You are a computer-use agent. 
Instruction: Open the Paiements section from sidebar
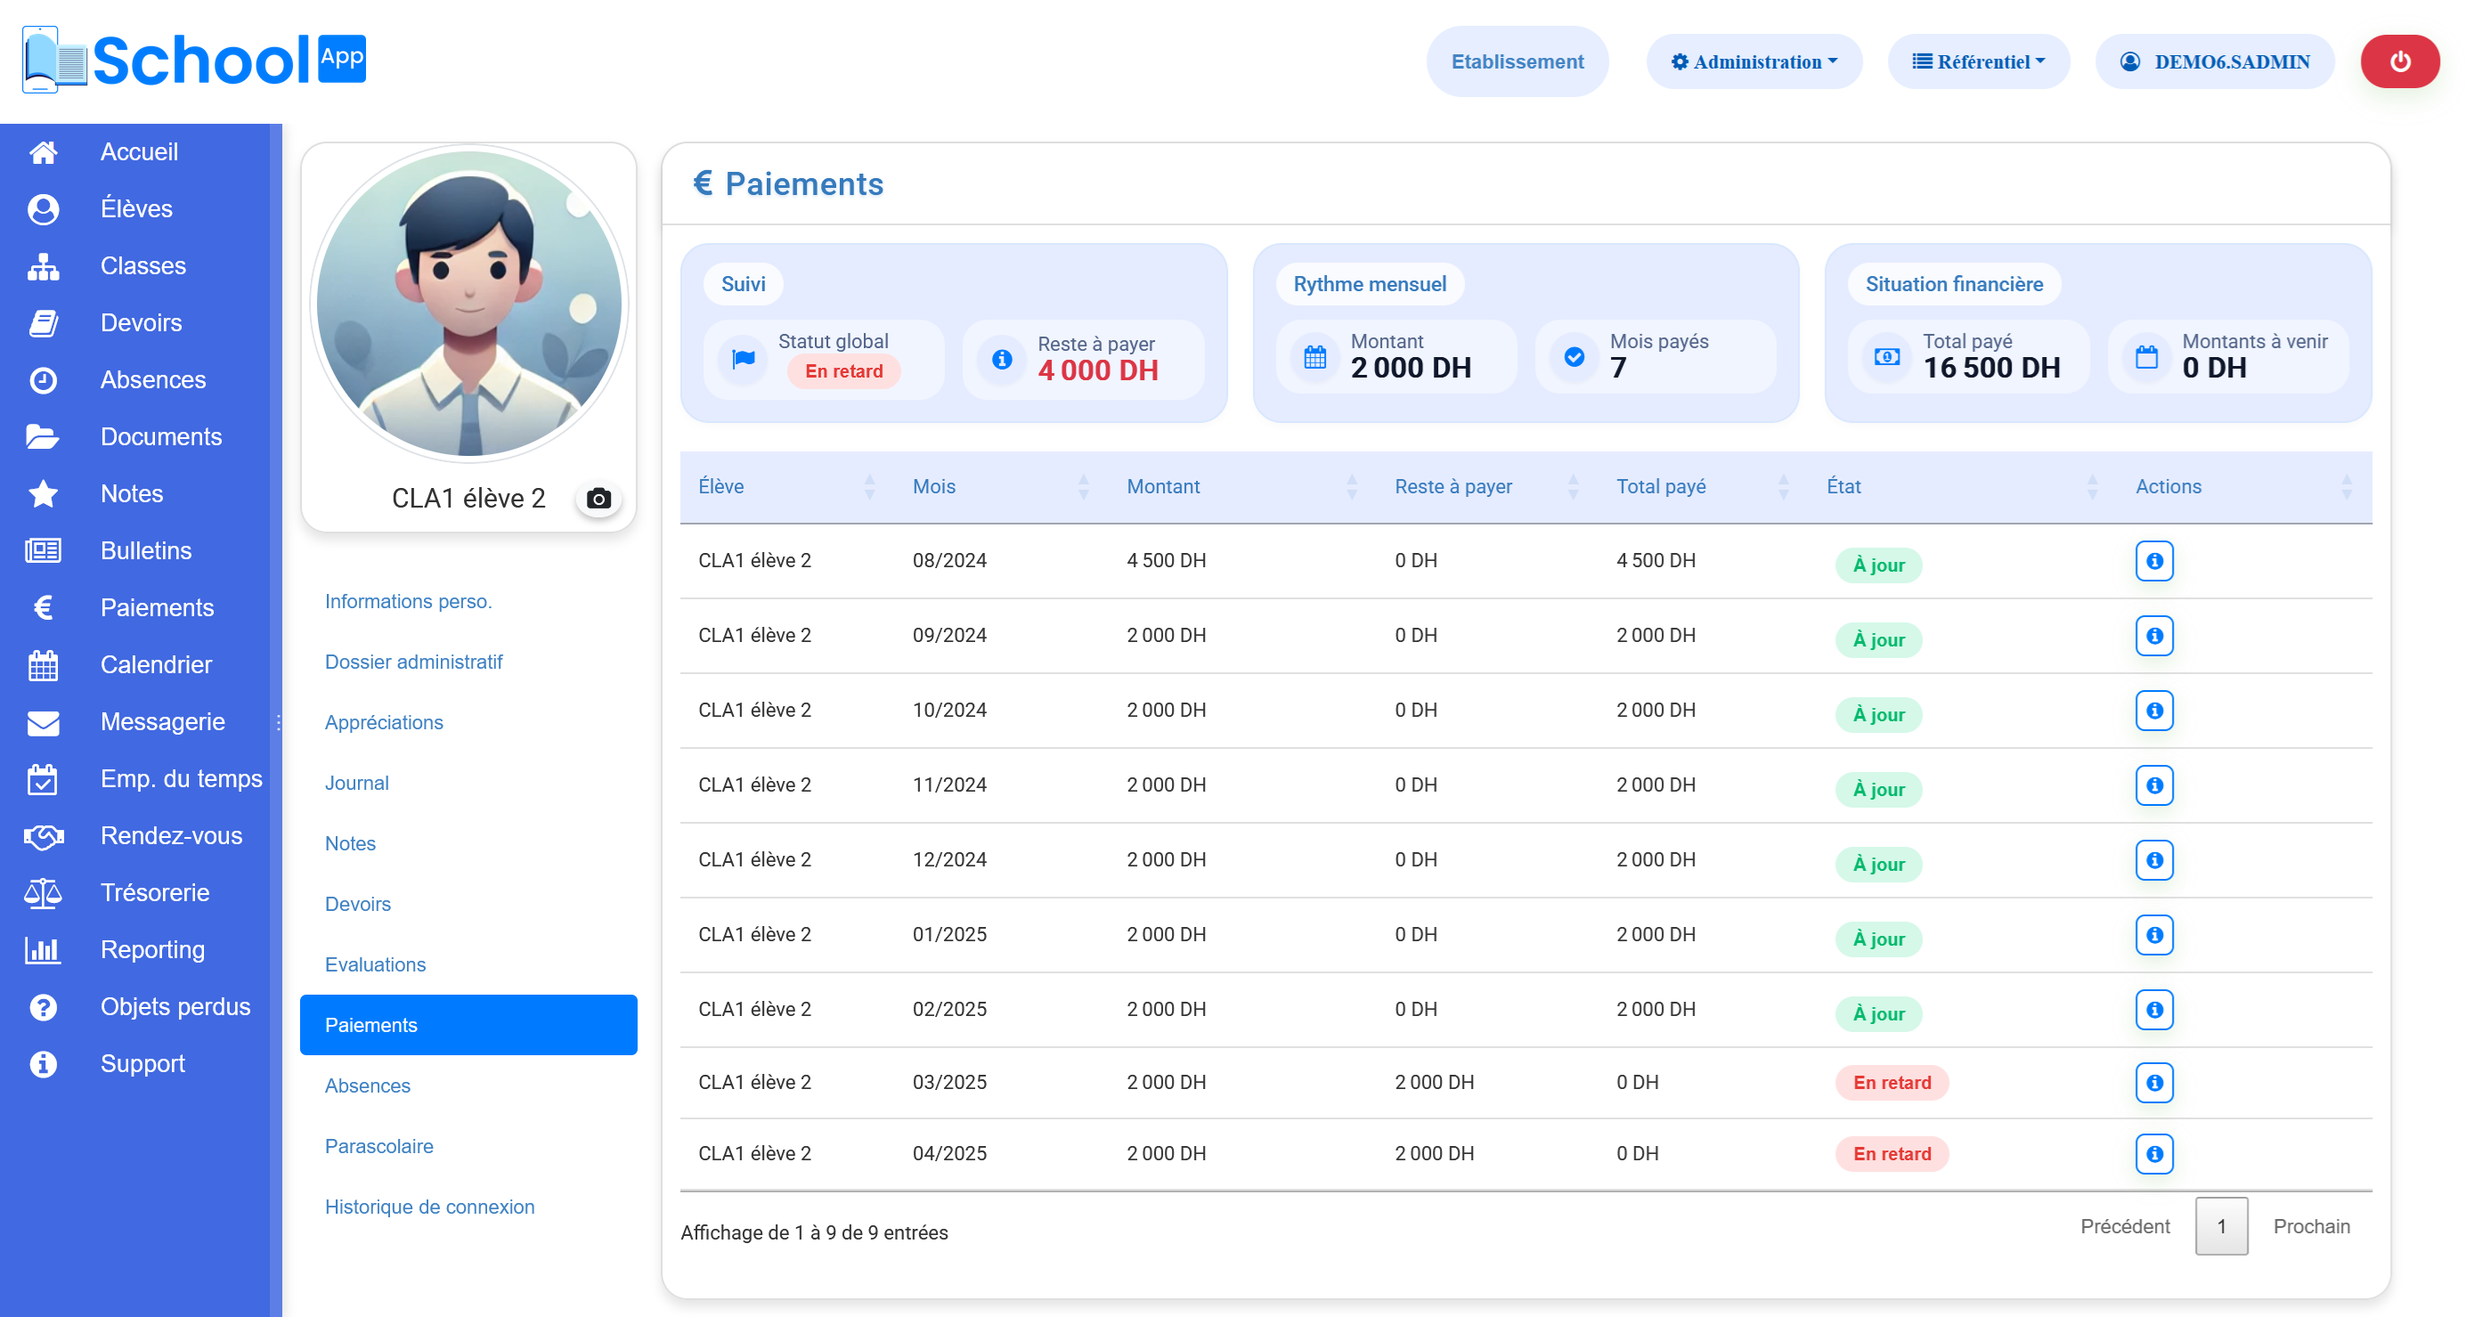point(157,608)
